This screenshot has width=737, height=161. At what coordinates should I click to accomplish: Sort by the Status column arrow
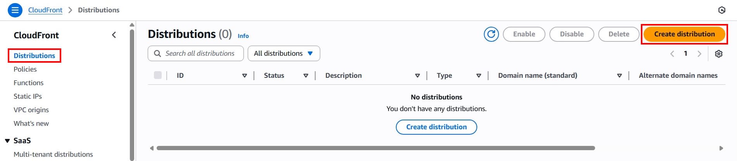pyautogui.click(x=306, y=75)
